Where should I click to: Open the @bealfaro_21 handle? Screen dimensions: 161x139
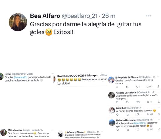[80, 16]
